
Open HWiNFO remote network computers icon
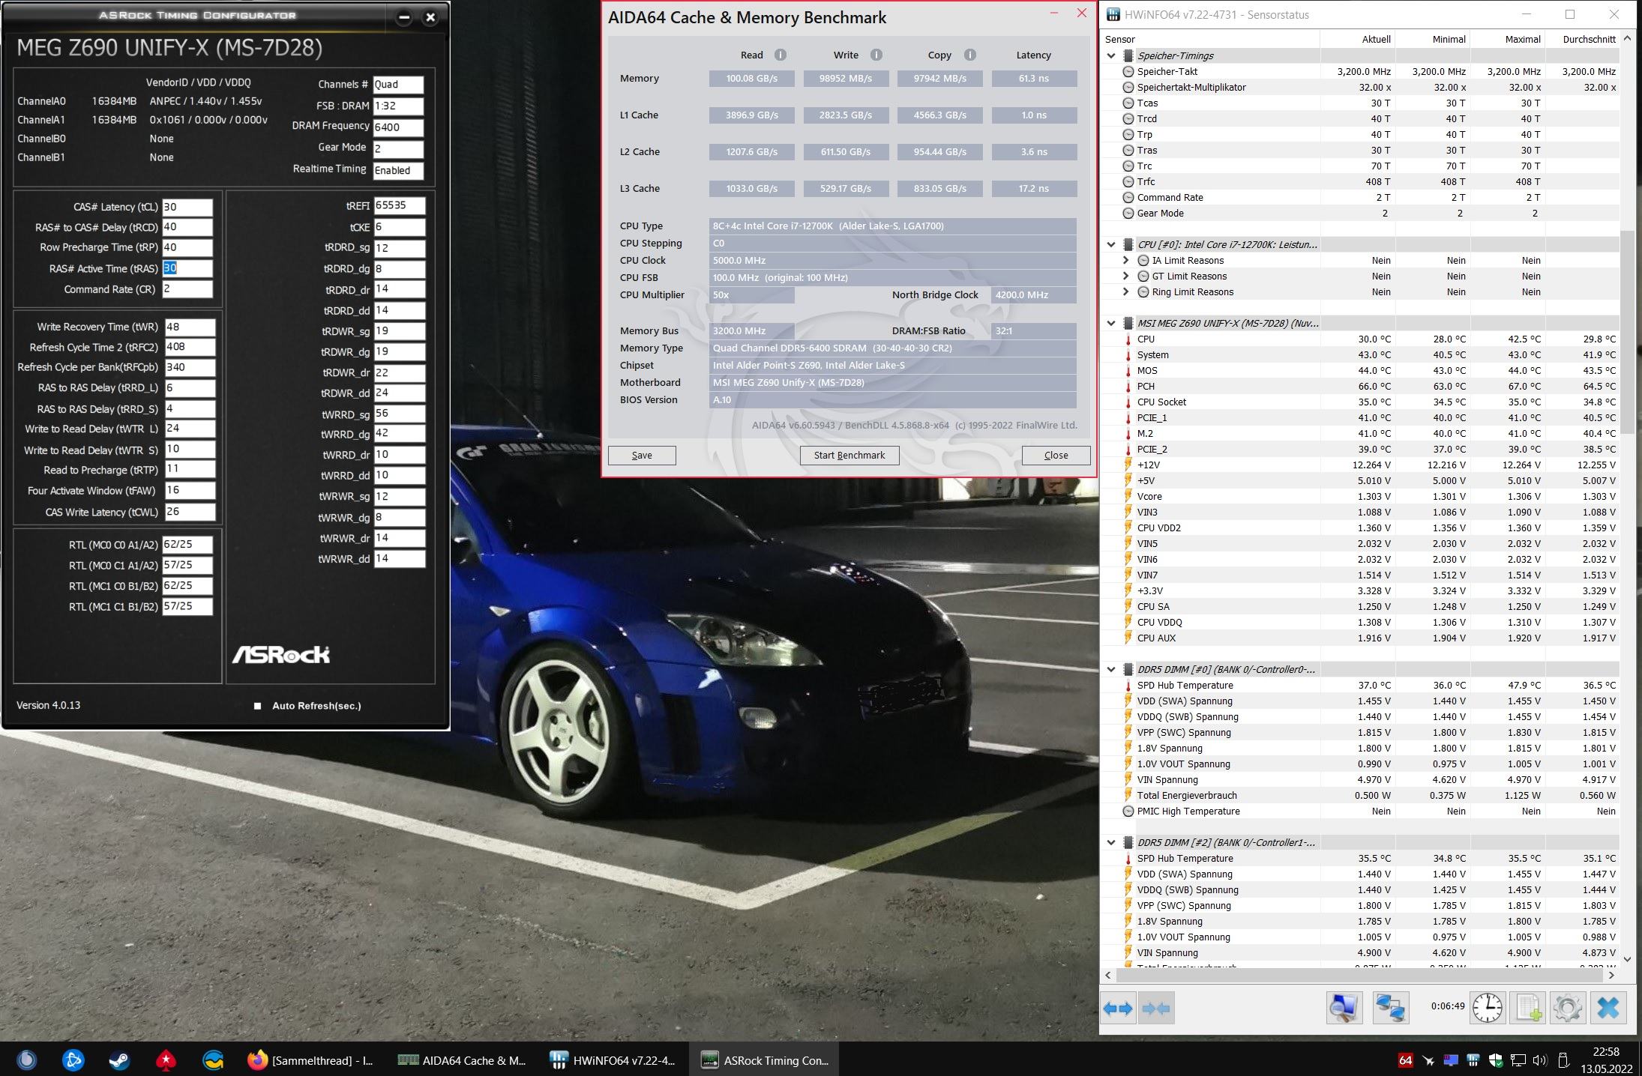[1391, 1009]
